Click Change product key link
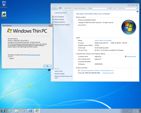 coord(108,73)
